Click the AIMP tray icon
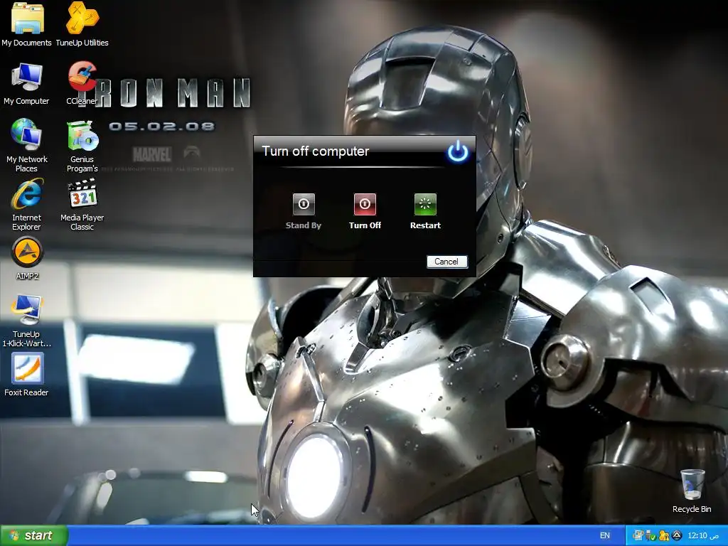Viewport: 728px width, 546px height. (677, 535)
